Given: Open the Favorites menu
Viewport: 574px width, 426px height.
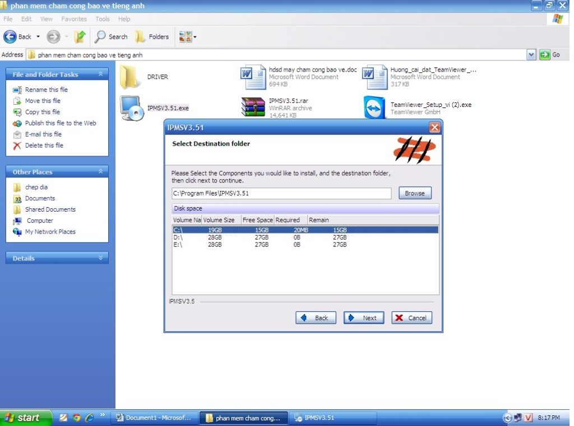Looking at the screenshot, I should tap(74, 19).
